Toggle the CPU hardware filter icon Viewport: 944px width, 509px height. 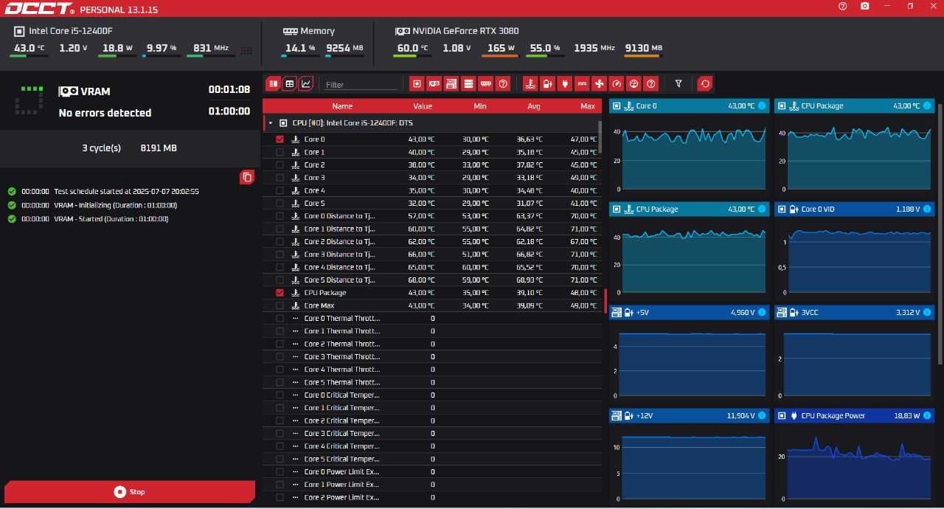pos(417,84)
